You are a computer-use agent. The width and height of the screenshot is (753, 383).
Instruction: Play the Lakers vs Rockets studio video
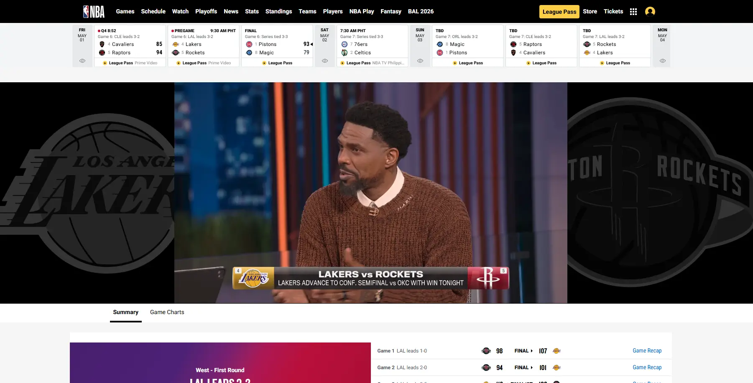tap(371, 193)
